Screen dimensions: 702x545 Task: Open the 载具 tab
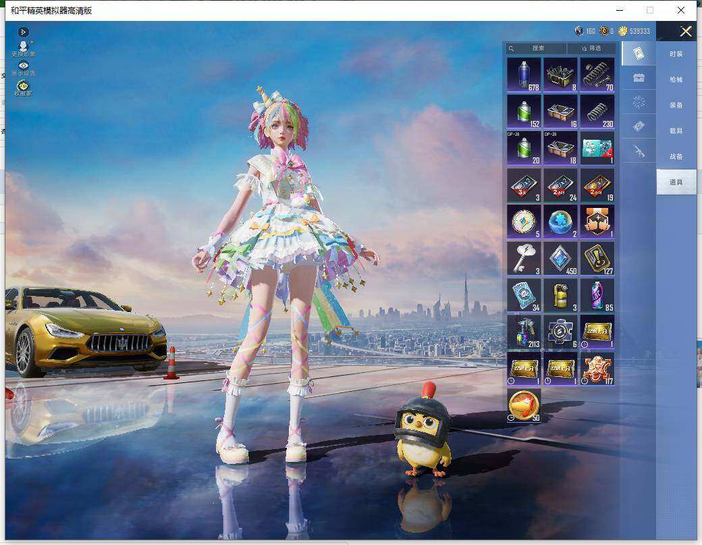pyautogui.click(x=676, y=131)
